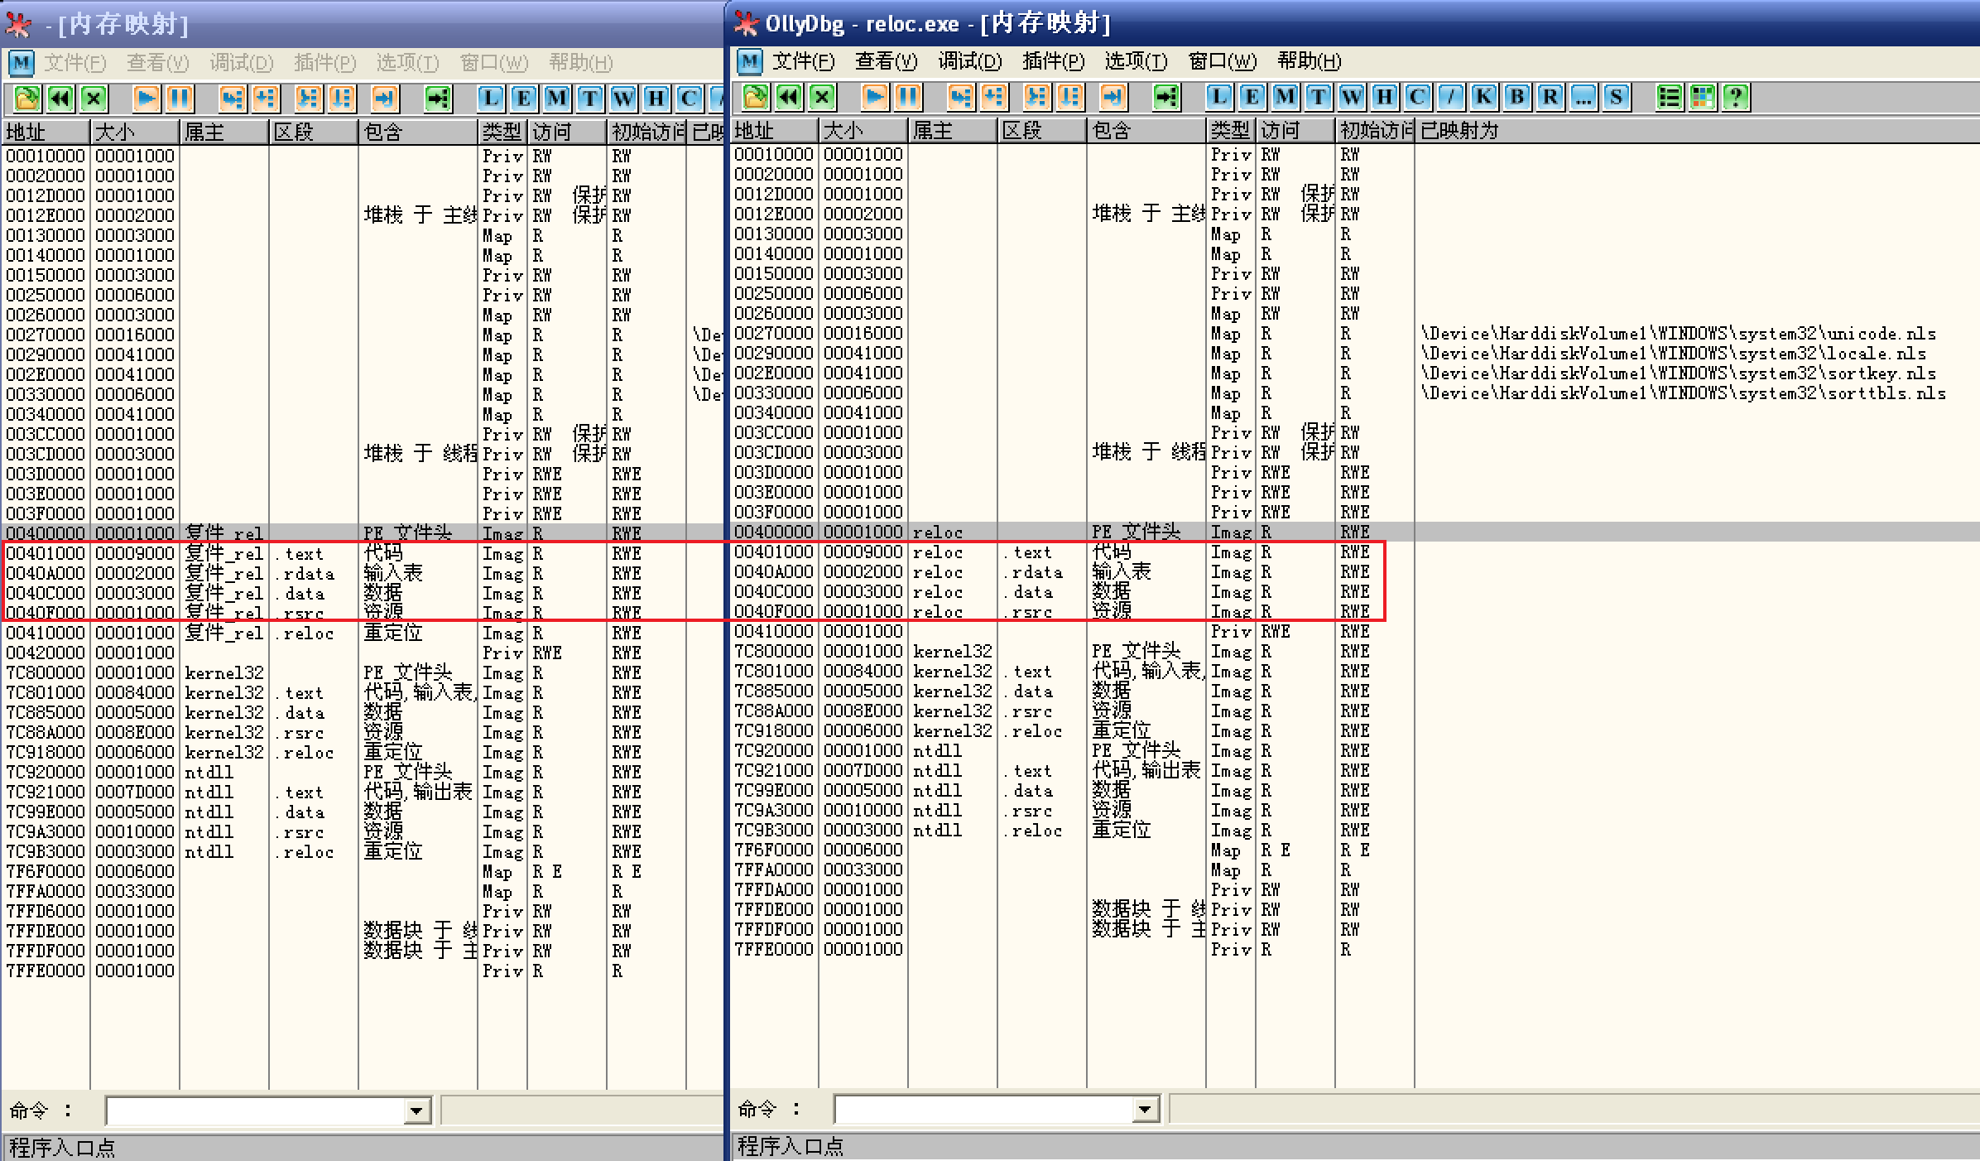1980x1161 pixels.
Task: Click the Close program X icon in left window
Action: (94, 99)
